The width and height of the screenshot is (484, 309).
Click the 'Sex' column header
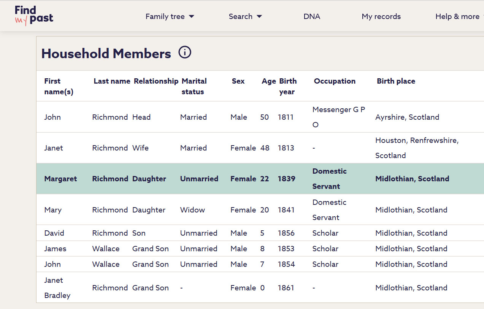tap(238, 81)
